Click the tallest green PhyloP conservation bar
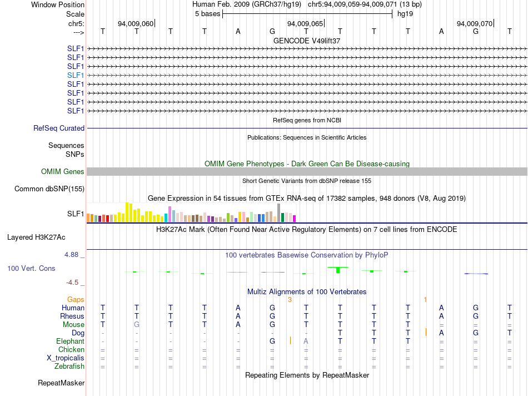The width and height of the screenshot is (528, 396). click(338, 270)
